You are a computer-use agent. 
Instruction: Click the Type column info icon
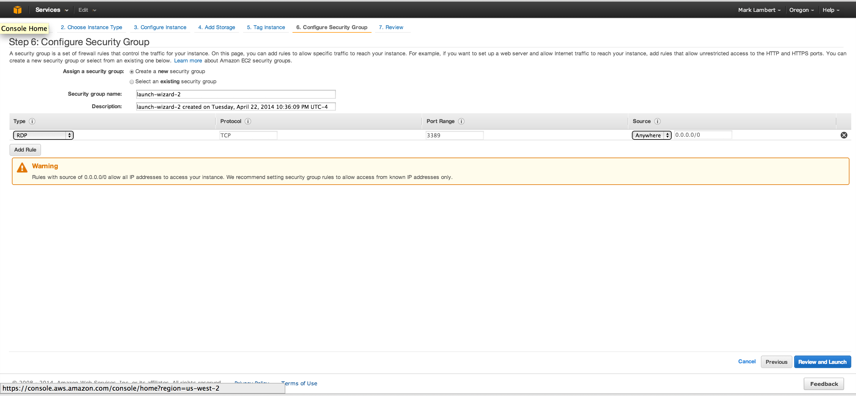point(32,121)
